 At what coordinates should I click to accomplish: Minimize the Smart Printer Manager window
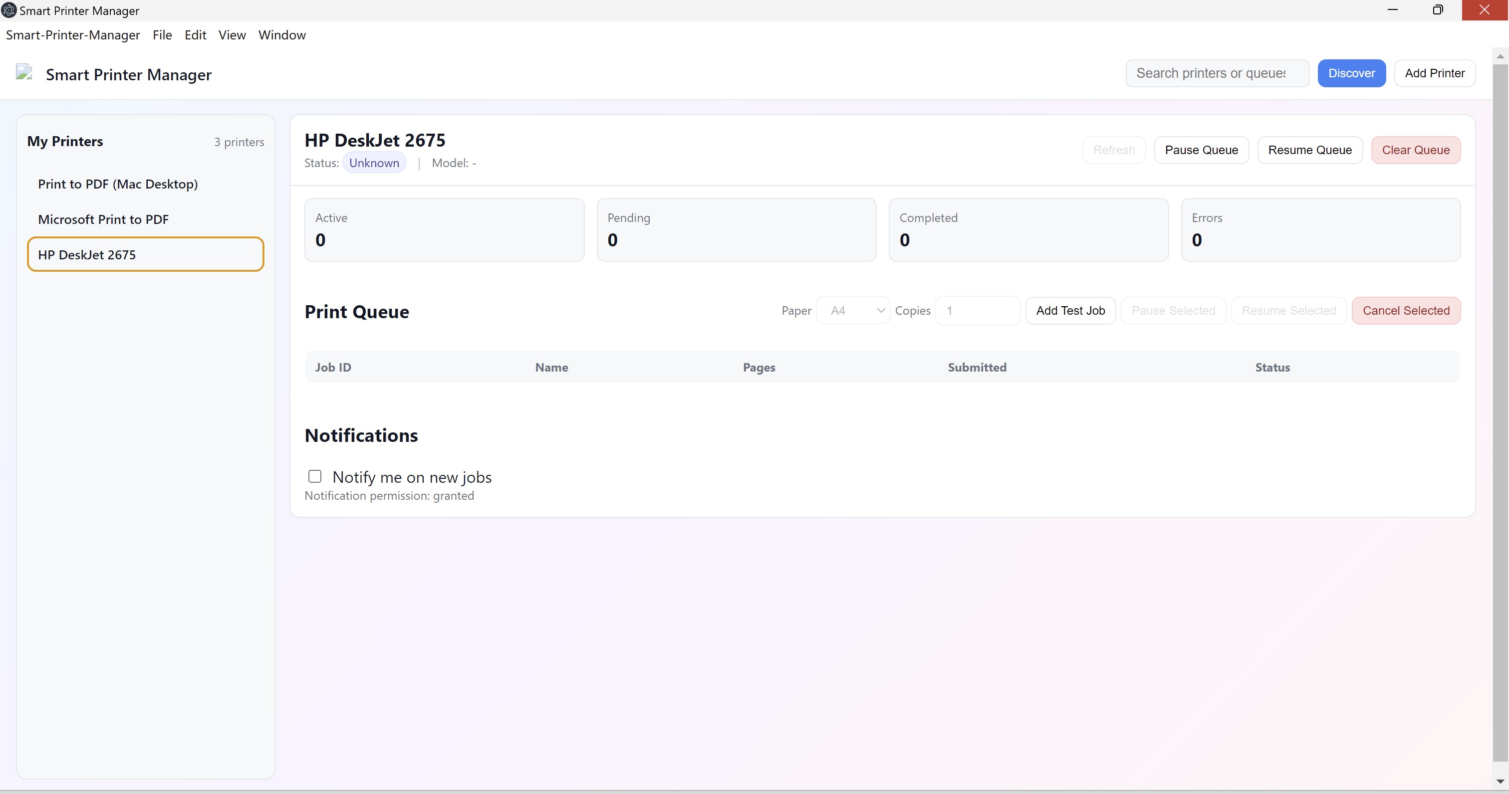pyautogui.click(x=1392, y=10)
